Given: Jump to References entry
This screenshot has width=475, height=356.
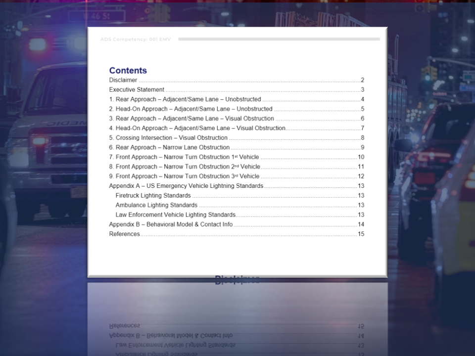Looking at the screenshot, I should (237, 234).
